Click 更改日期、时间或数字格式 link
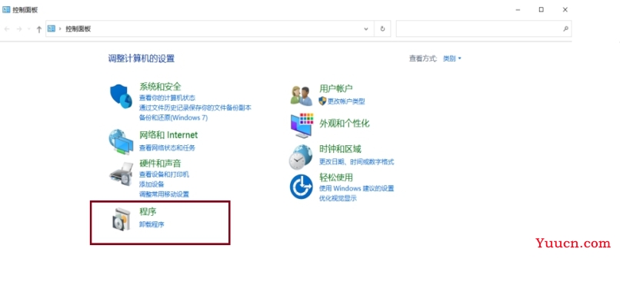Viewport: 620px width, 285px height. (x=357, y=162)
